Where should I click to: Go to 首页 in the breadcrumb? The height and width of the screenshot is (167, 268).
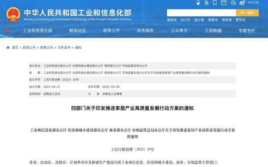click(x=15, y=47)
